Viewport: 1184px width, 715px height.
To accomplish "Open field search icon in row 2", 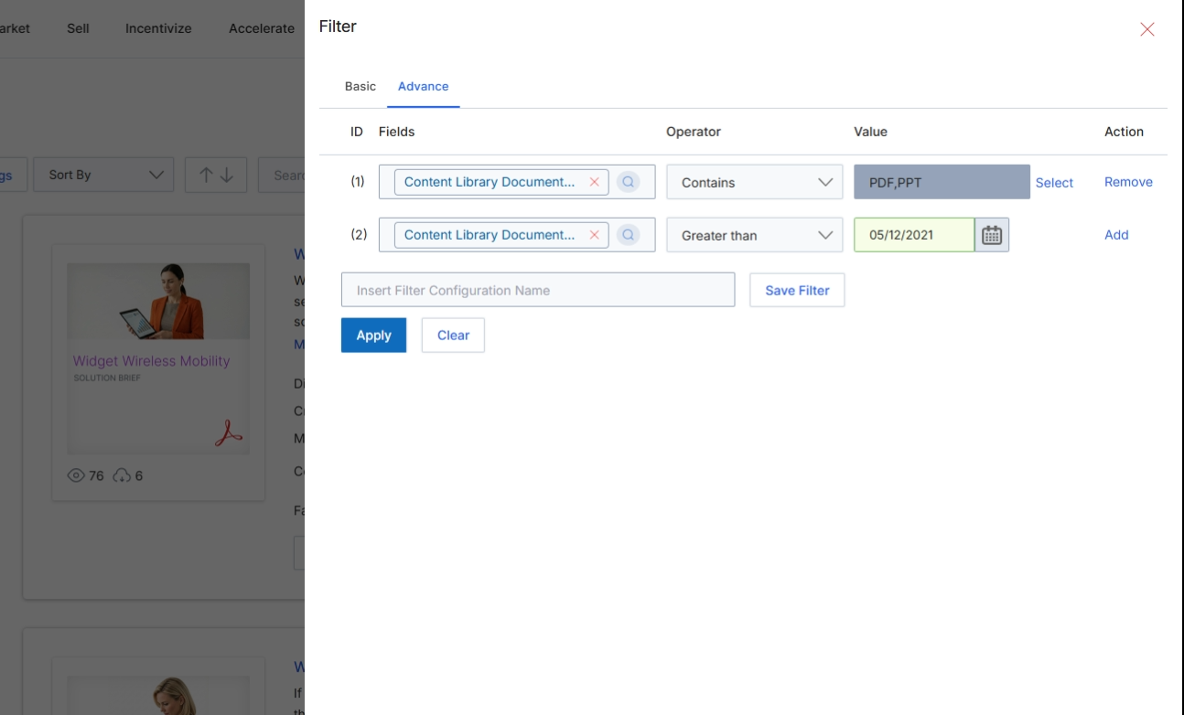I will coord(628,235).
